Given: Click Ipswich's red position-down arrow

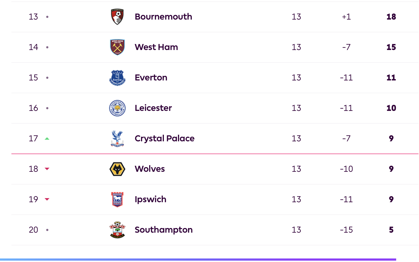Looking at the screenshot, I should coord(47,199).
